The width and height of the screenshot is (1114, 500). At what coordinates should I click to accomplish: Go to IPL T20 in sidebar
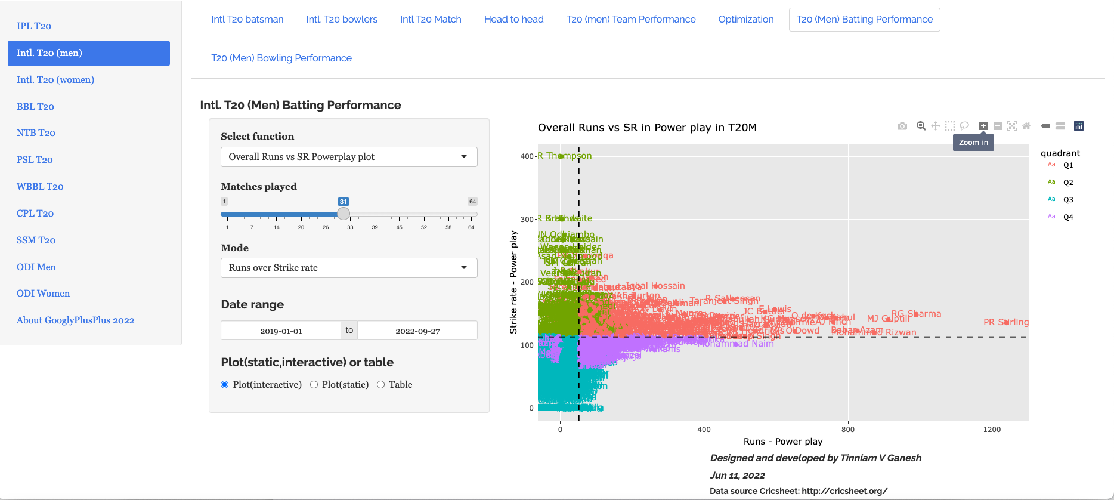point(34,26)
